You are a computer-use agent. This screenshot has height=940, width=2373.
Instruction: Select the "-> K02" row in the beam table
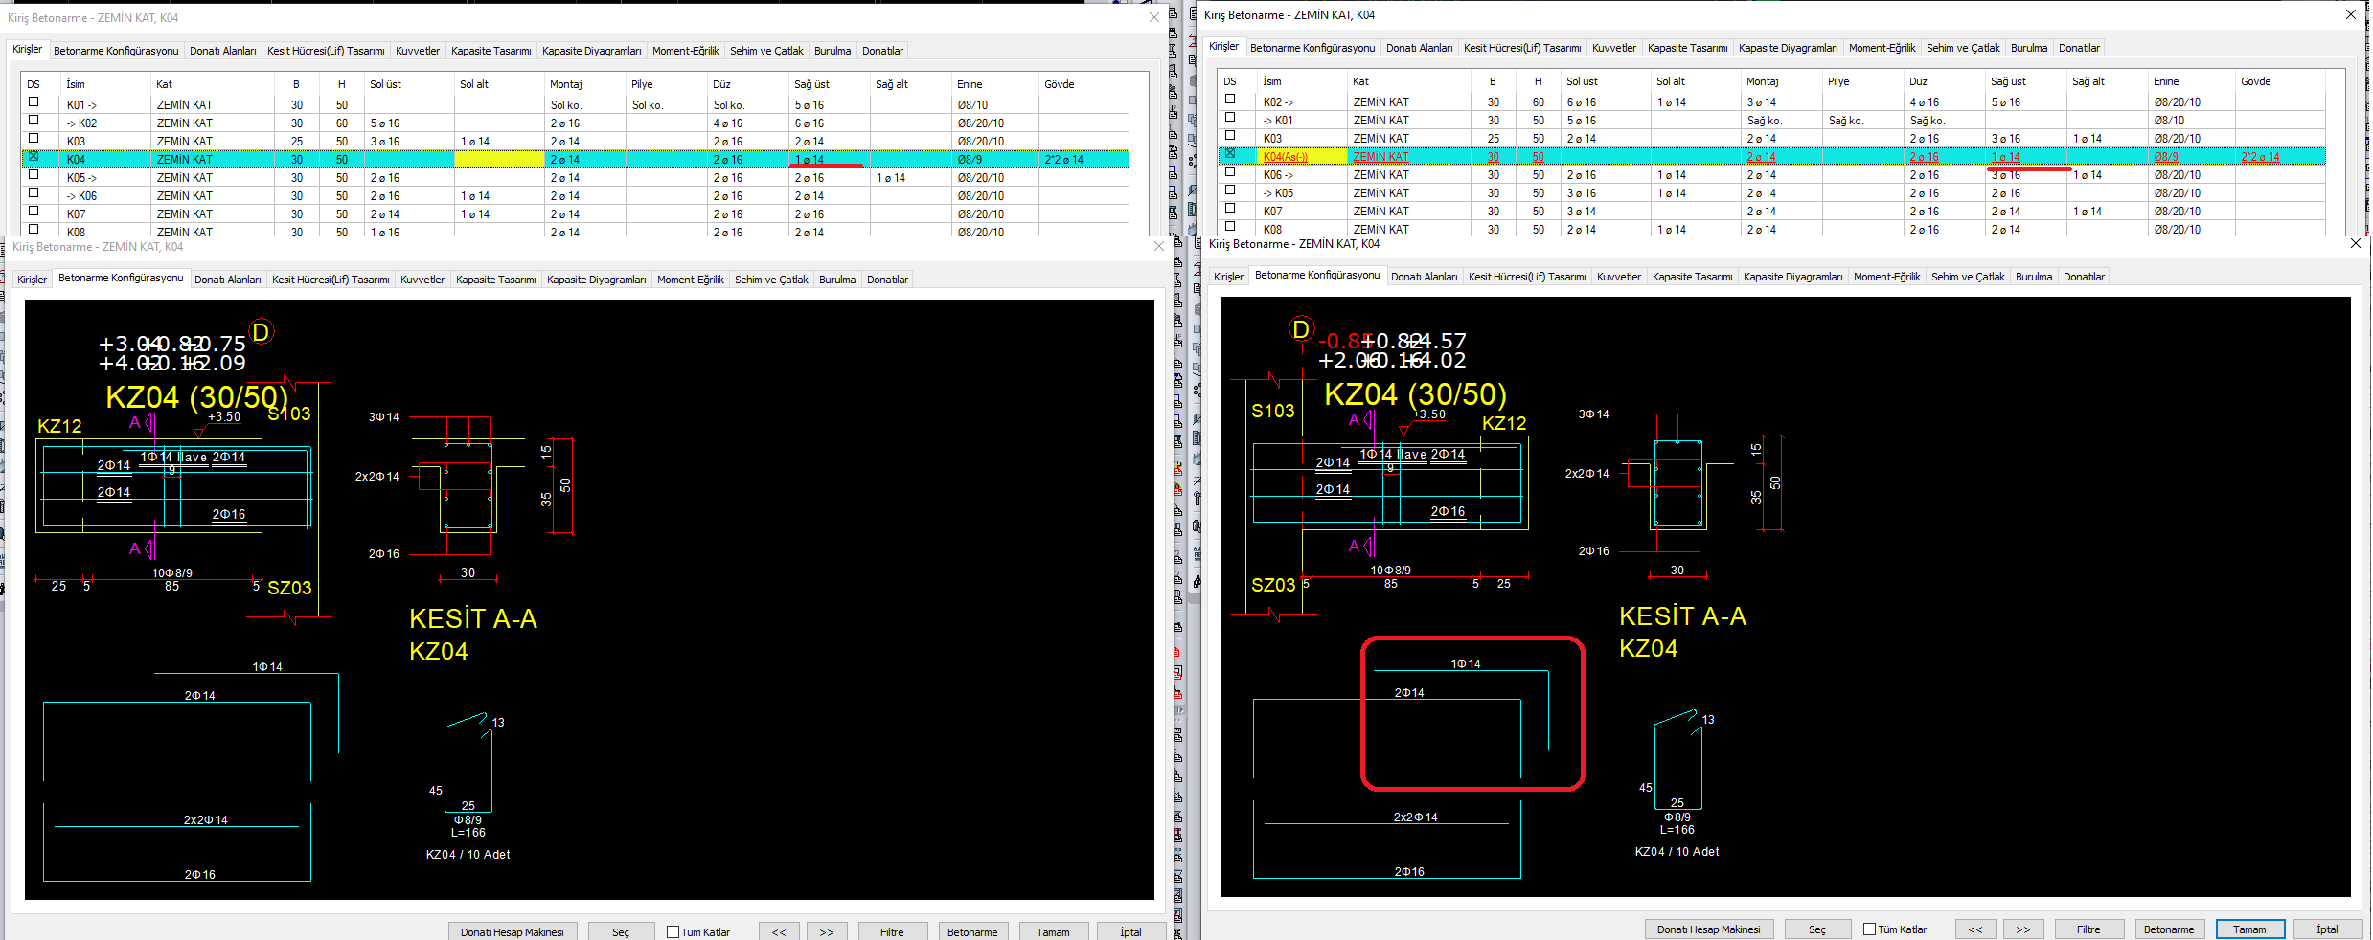[81, 123]
